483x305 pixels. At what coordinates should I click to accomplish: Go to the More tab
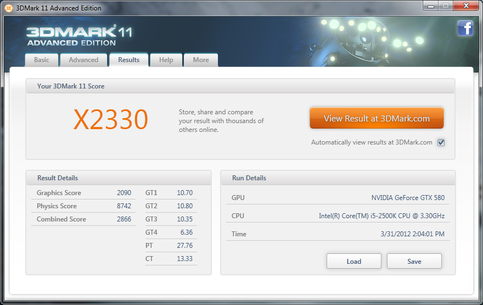201,60
